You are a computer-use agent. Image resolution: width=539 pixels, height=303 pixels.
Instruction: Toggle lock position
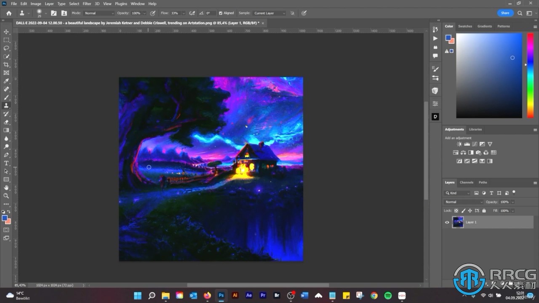470,210
